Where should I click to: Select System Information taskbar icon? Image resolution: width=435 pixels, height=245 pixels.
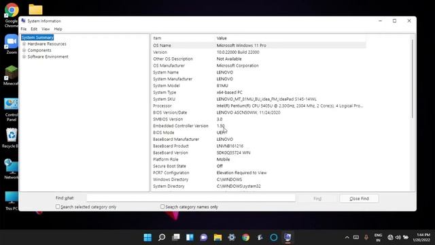[x=288, y=238]
